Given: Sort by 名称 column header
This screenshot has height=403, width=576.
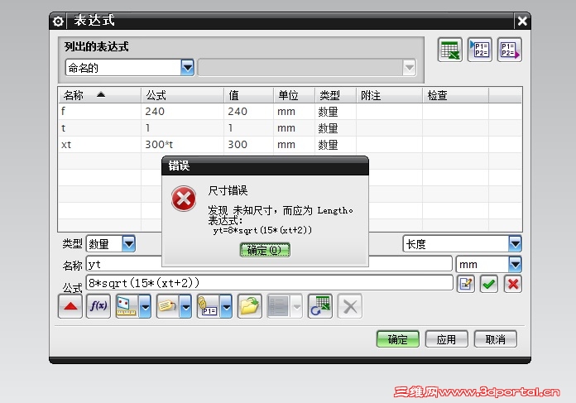Looking at the screenshot, I should point(99,95).
